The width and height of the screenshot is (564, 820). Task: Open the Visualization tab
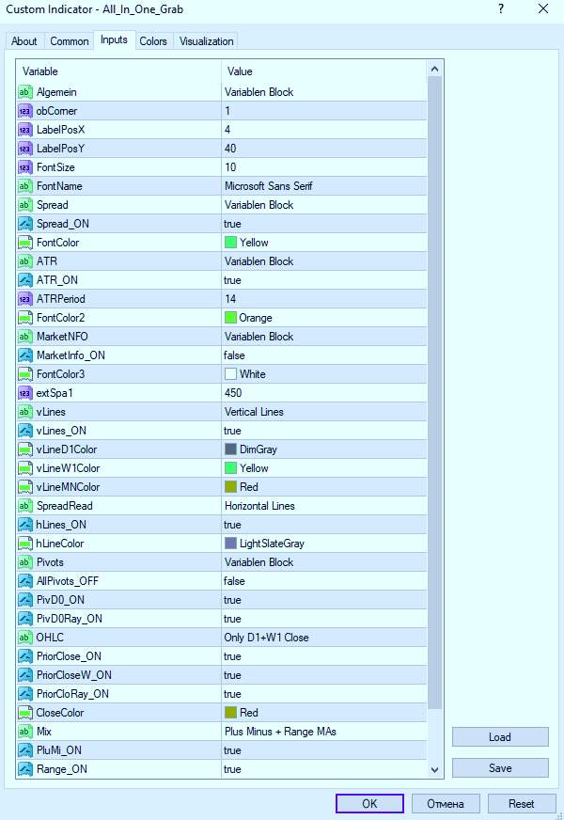[x=206, y=41]
